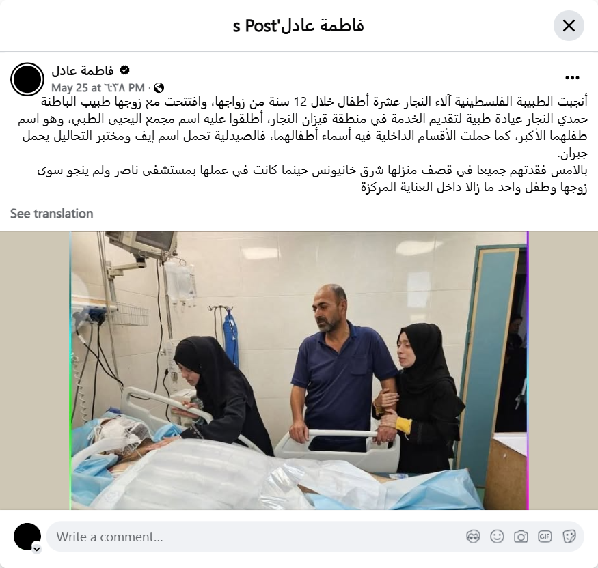Open the sticker picker in comment box

coord(569,537)
